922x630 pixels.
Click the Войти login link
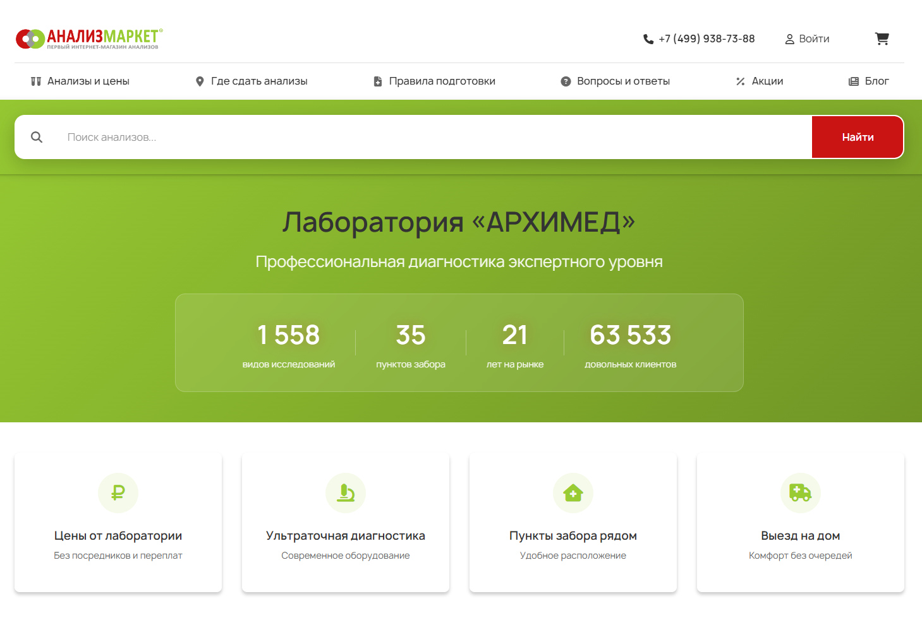pyautogui.click(x=807, y=39)
